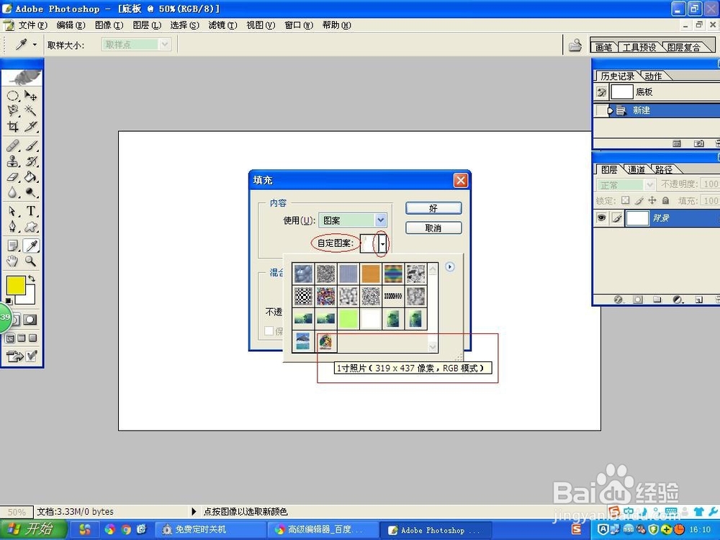This screenshot has height=540, width=720.
Task: Click the 好 button in Fill dialog
Action: (x=433, y=208)
